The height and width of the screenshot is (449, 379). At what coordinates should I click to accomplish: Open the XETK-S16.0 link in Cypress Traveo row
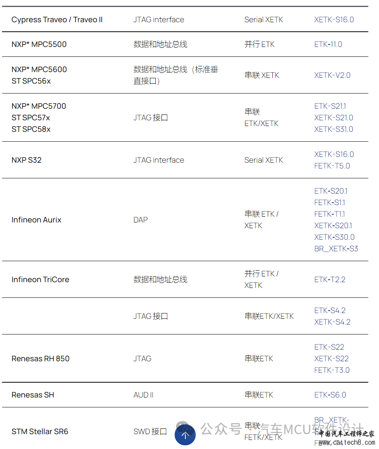[x=334, y=20]
